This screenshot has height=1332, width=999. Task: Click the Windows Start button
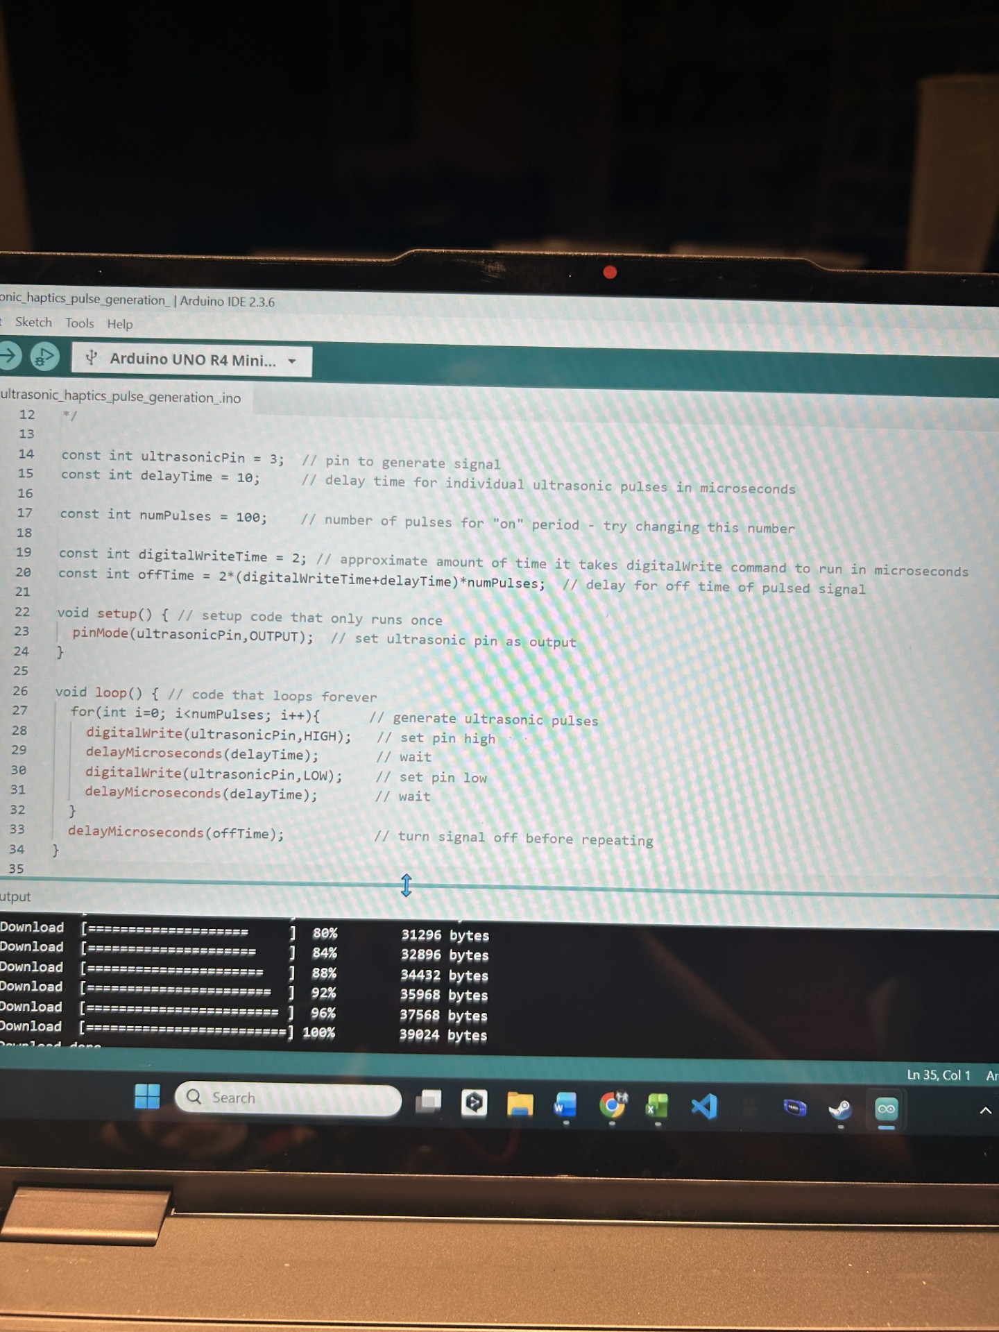click(x=147, y=1096)
